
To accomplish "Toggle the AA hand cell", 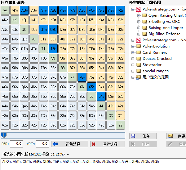I will (x=5, y=10).
